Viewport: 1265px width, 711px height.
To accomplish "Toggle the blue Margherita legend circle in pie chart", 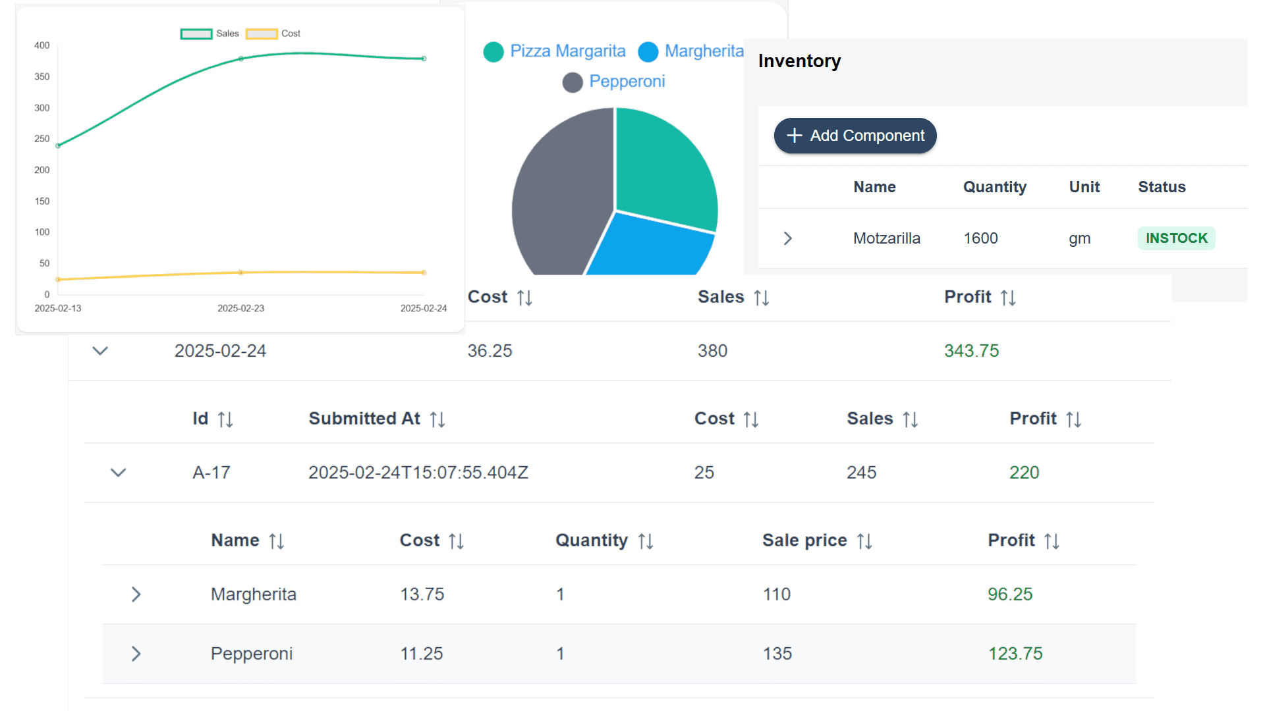I will pyautogui.click(x=648, y=51).
